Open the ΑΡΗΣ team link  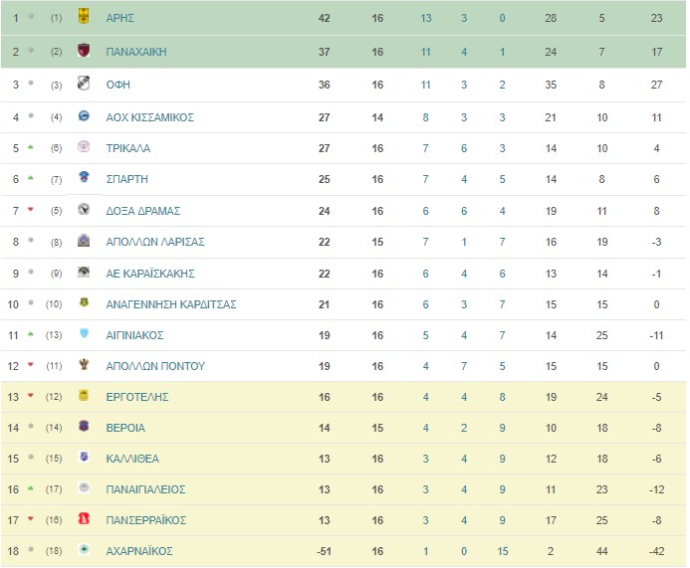tap(120, 18)
